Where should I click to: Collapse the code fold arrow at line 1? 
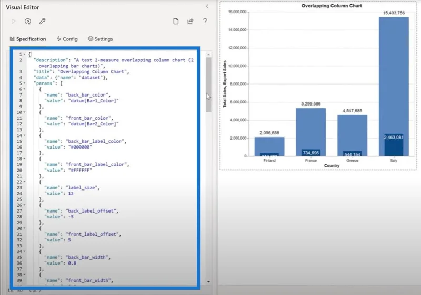[x=24, y=54]
